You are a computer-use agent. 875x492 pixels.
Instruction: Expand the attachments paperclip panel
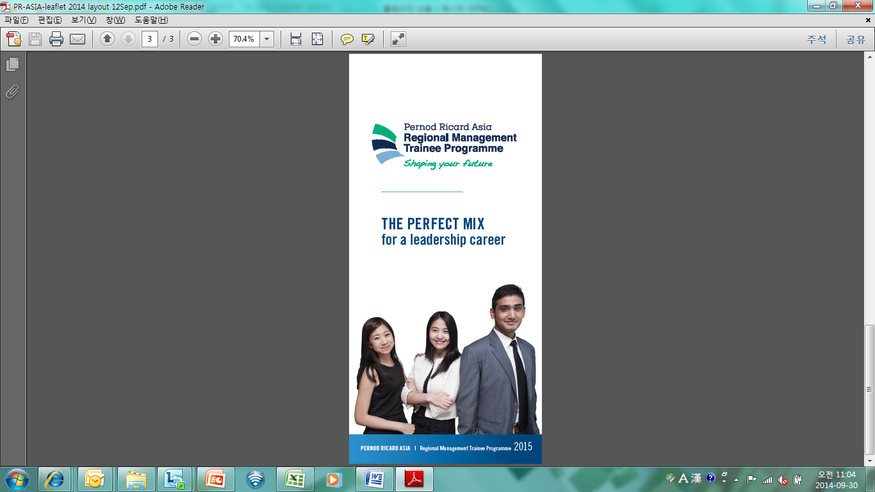[x=12, y=92]
